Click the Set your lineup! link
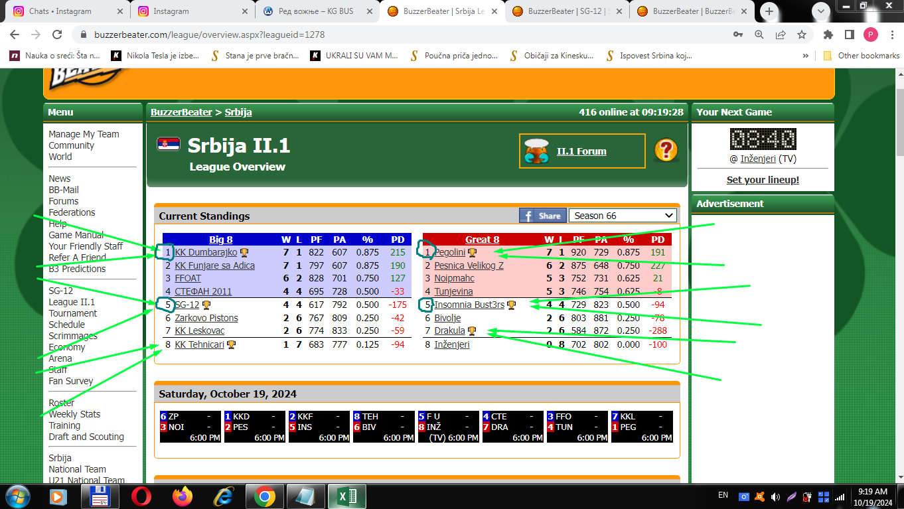 pos(763,180)
